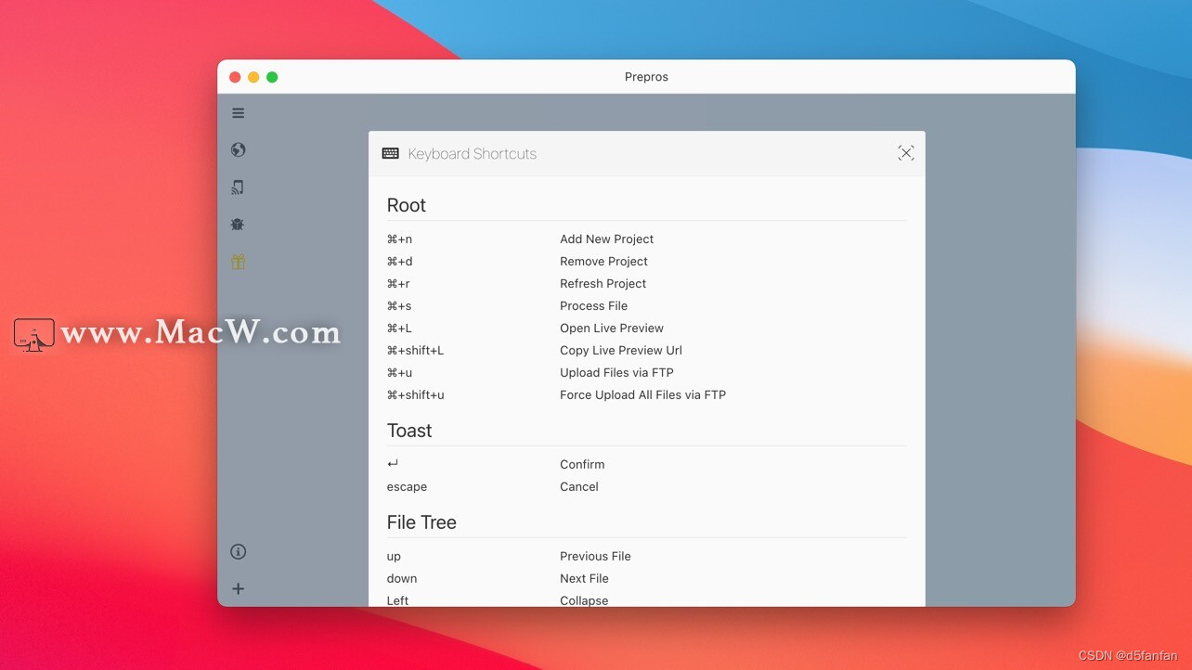This screenshot has width=1192, height=670.
Task: Click the Prepros window title bar
Action: [x=646, y=77]
